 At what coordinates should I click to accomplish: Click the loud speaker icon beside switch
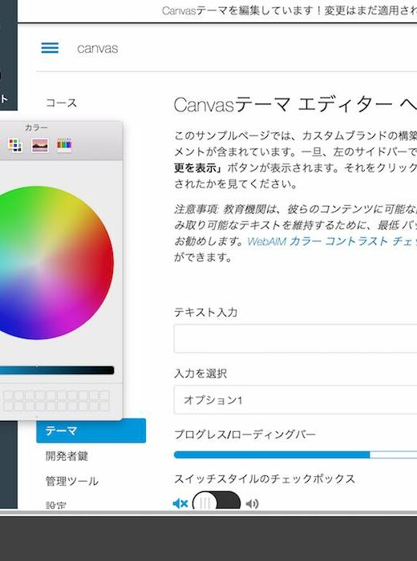[x=252, y=504]
